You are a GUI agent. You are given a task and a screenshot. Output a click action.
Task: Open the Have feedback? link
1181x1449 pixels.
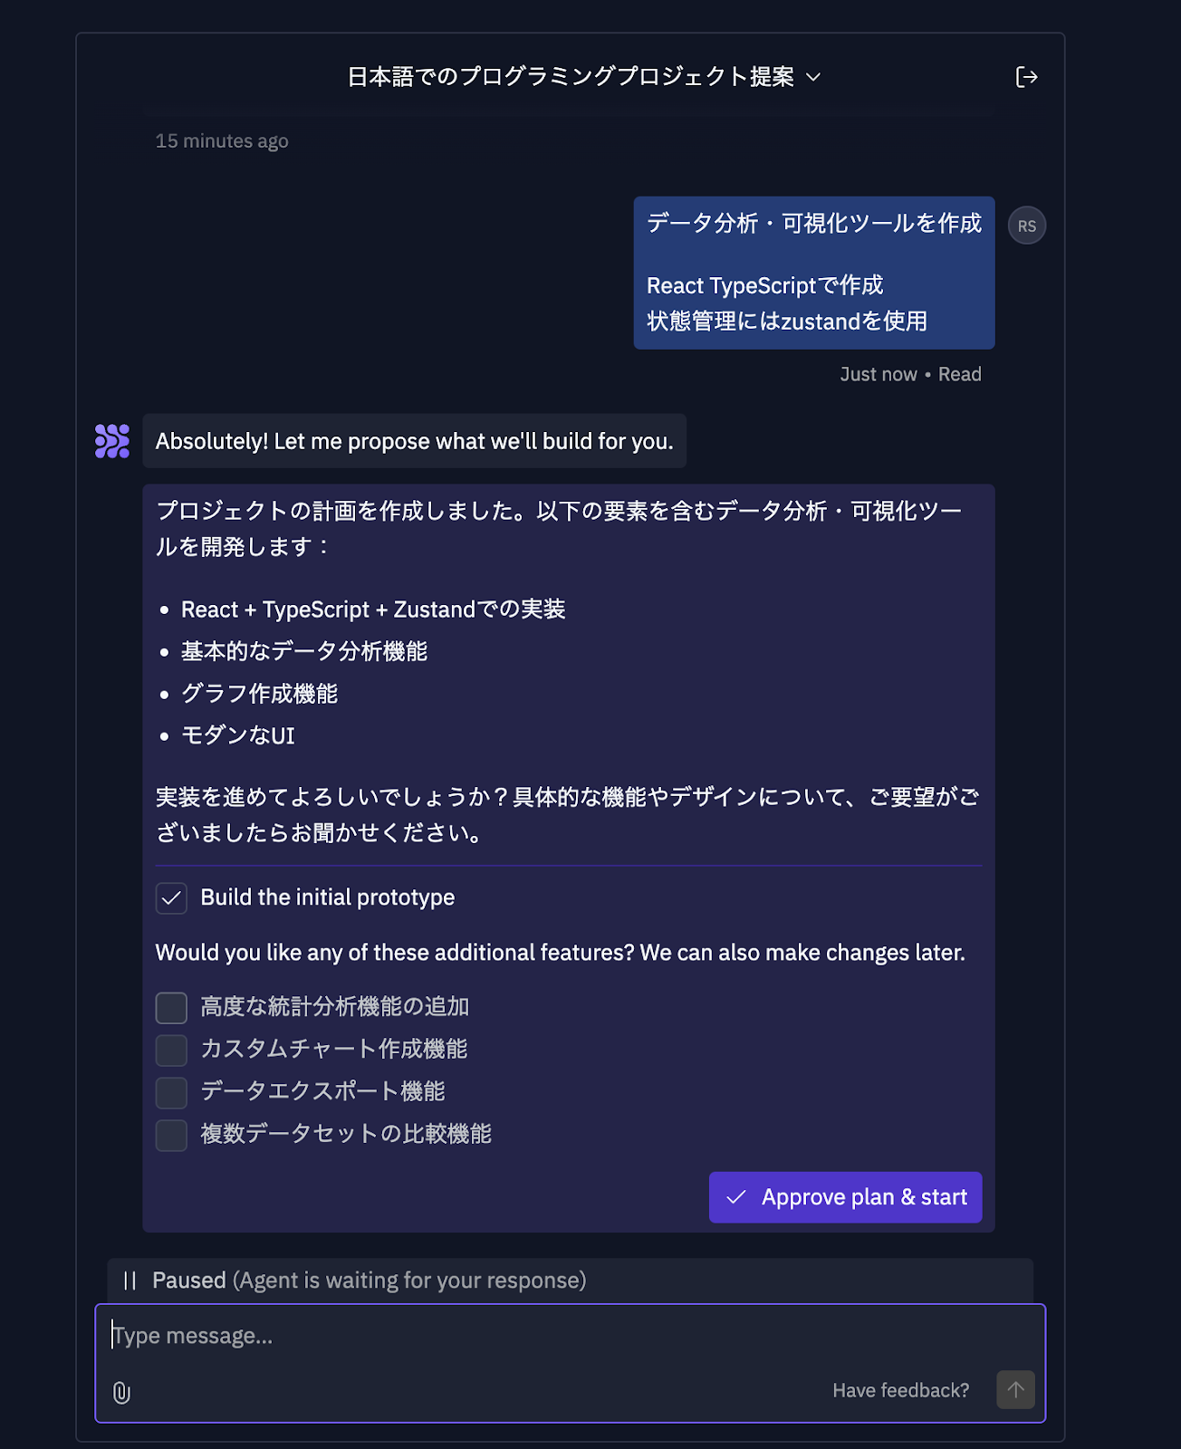(x=900, y=1390)
